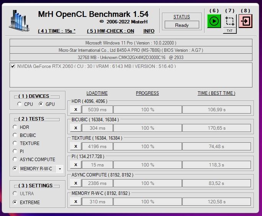Screen dimensions: 262x216
Task: Exit application via pink door icon
Action: pyautogui.click(x=246, y=21)
